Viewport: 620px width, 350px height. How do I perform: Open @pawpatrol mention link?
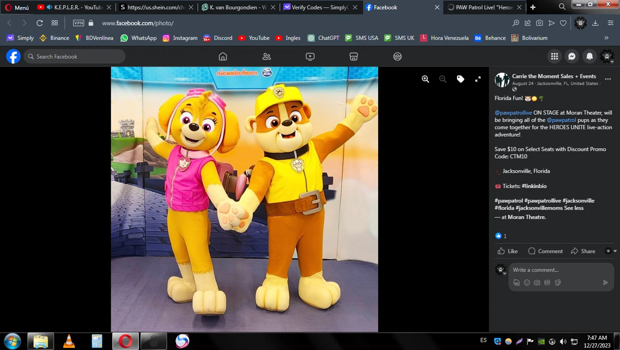(x=561, y=120)
